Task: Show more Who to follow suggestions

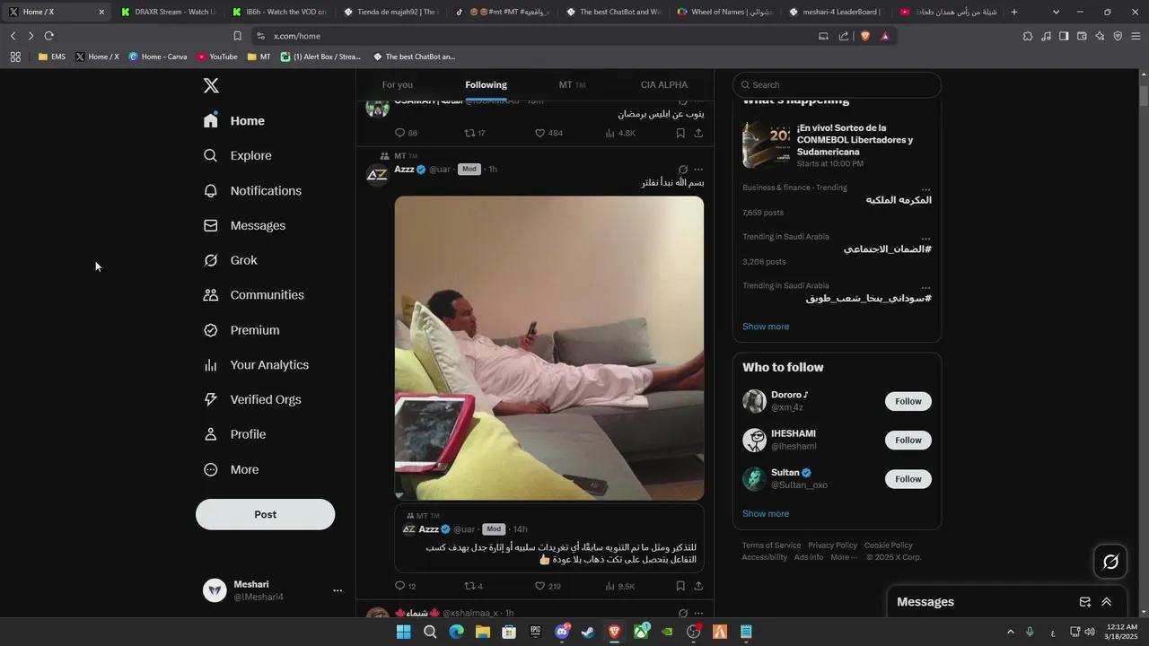Action: click(766, 514)
